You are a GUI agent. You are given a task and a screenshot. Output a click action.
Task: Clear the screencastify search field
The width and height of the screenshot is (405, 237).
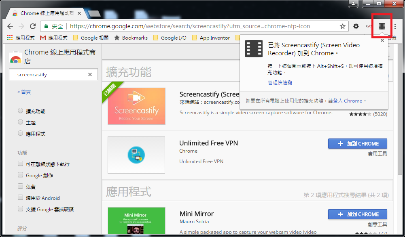coord(90,75)
